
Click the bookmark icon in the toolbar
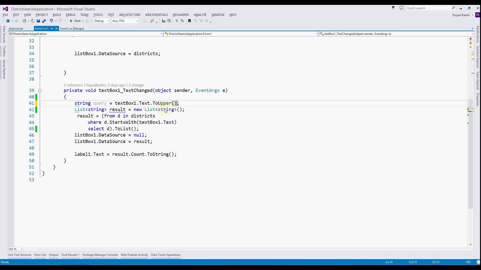click(189, 21)
